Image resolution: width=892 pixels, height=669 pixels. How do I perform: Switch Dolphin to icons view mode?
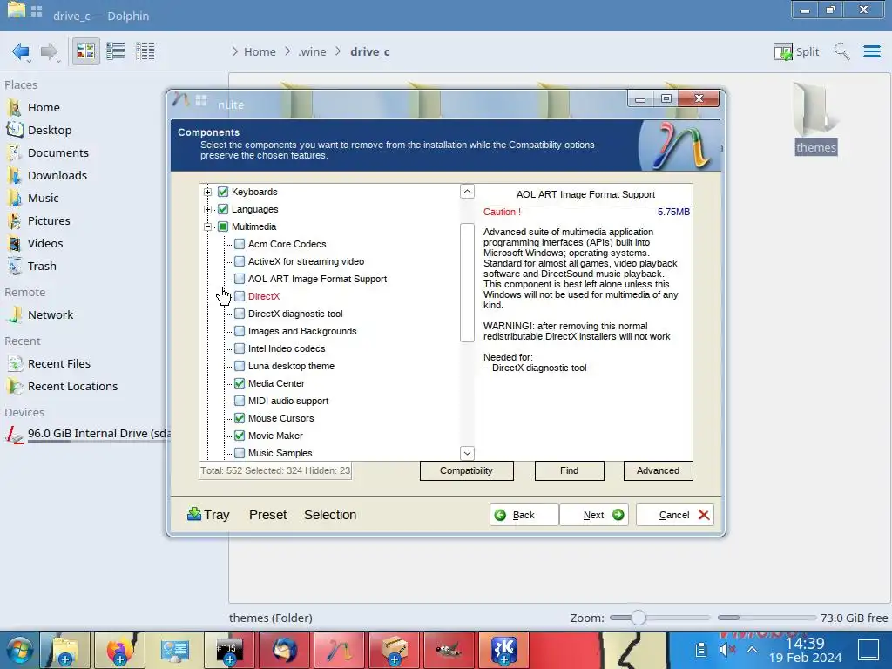(x=85, y=51)
